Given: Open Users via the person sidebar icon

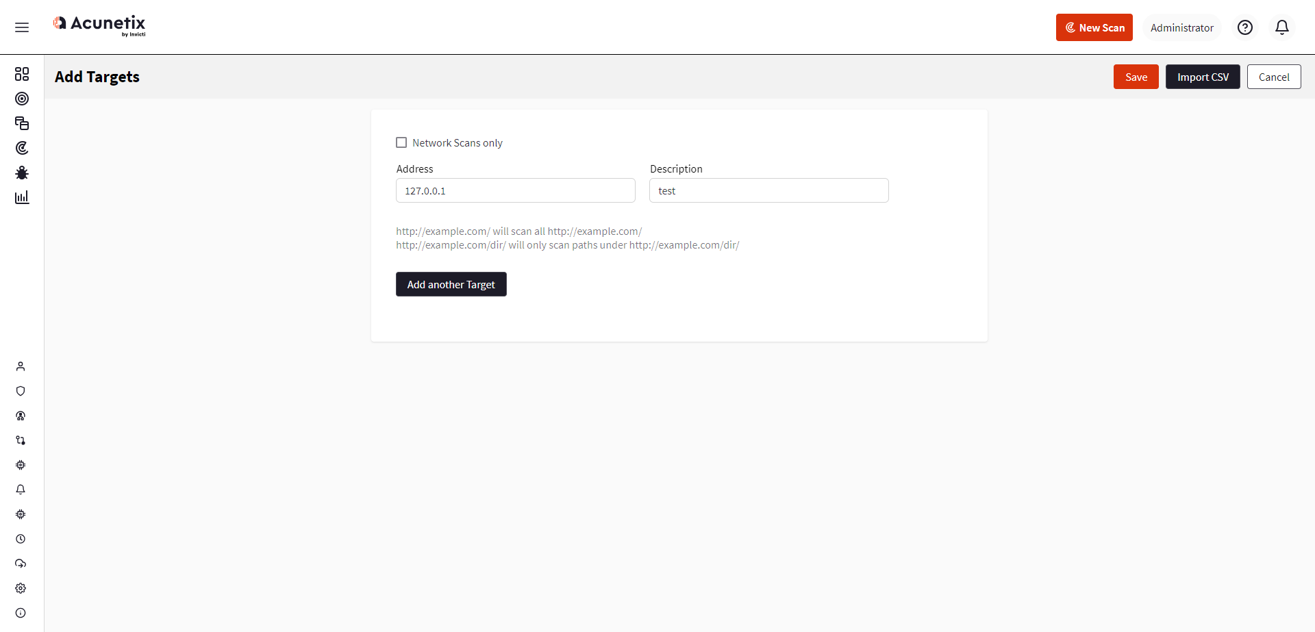Looking at the screenshot, I should pos(21,366).
